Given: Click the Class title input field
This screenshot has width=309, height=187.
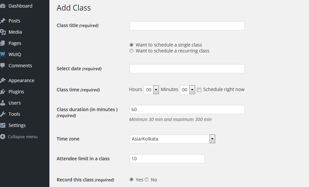Looking at the screenshot, I should tap(187, 26).
